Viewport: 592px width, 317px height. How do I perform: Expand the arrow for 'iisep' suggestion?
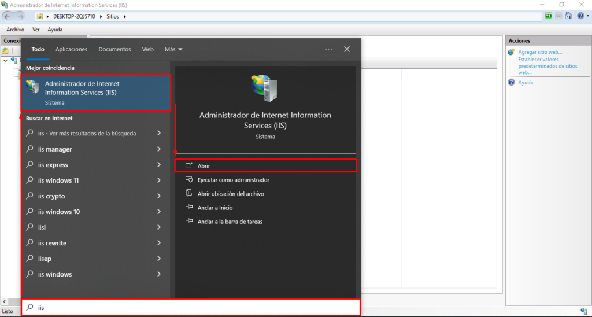(159, 259)
